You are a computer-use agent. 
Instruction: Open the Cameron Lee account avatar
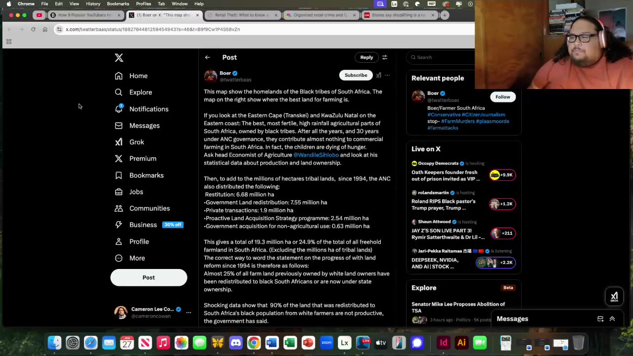121,312
